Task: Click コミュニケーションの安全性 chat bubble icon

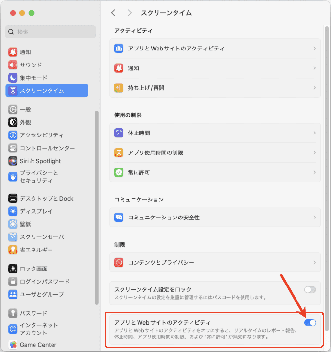Action: pyautogui.click(x=119, y=218)
